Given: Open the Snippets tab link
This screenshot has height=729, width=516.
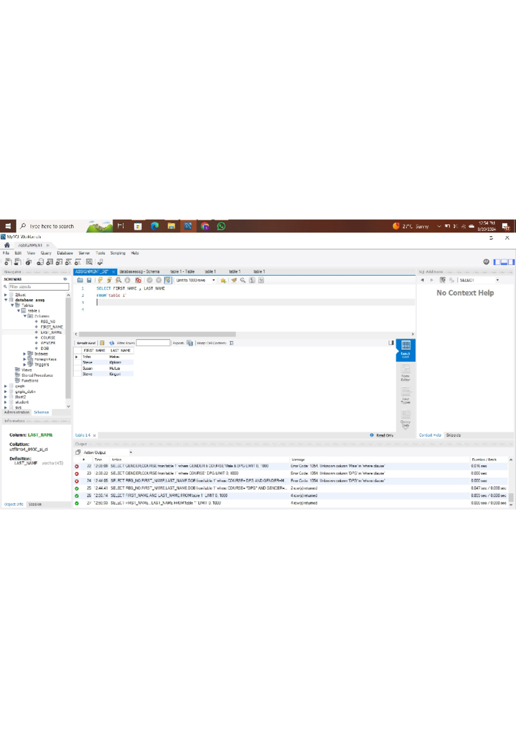Looking at the screenshot, I should (453, 435).
